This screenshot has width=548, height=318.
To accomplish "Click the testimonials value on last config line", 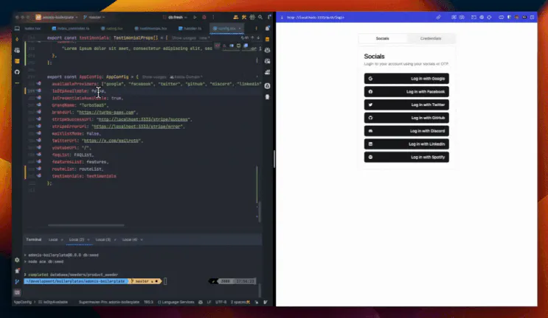I will click(101, 176).
